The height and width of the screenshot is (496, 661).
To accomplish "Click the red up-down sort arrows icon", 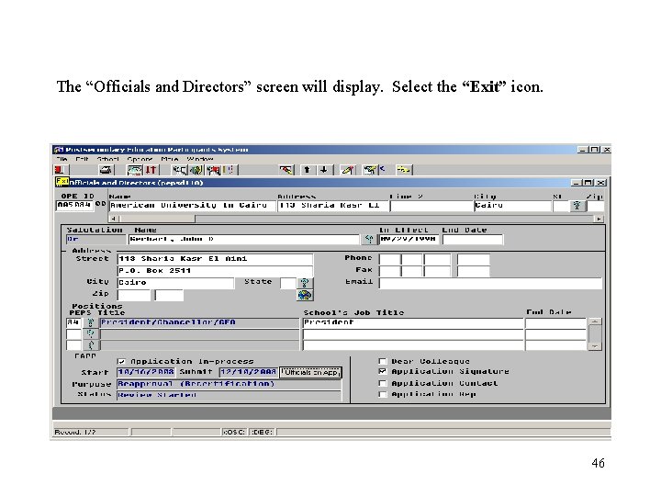I will (x=151, y=170).
